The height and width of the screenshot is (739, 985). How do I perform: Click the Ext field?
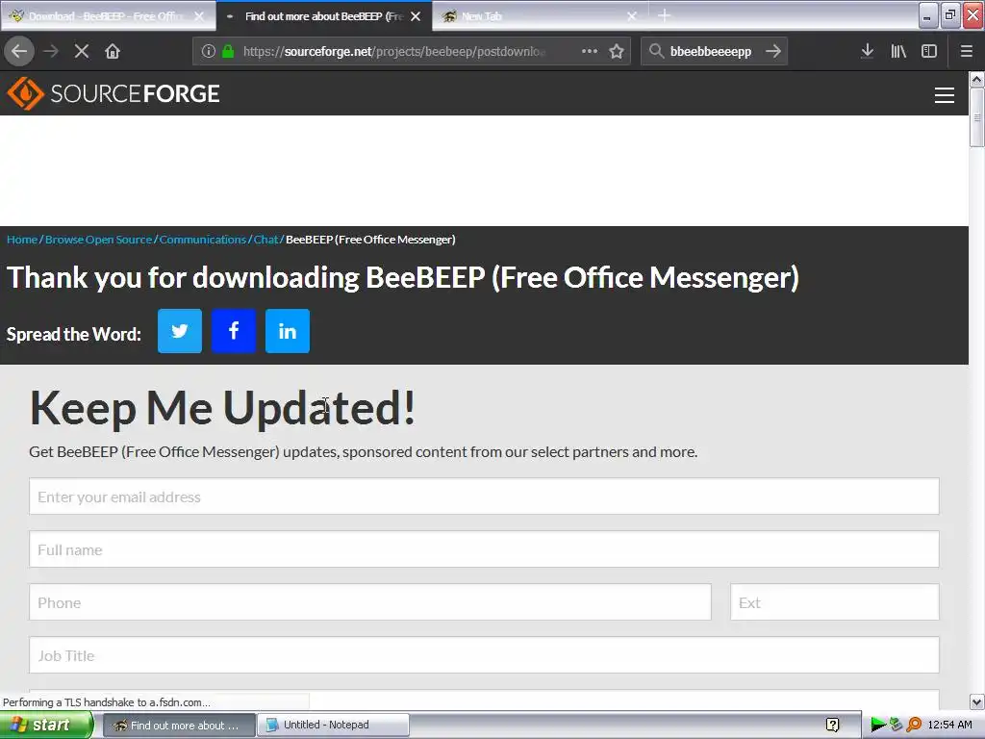pos(834,602)
